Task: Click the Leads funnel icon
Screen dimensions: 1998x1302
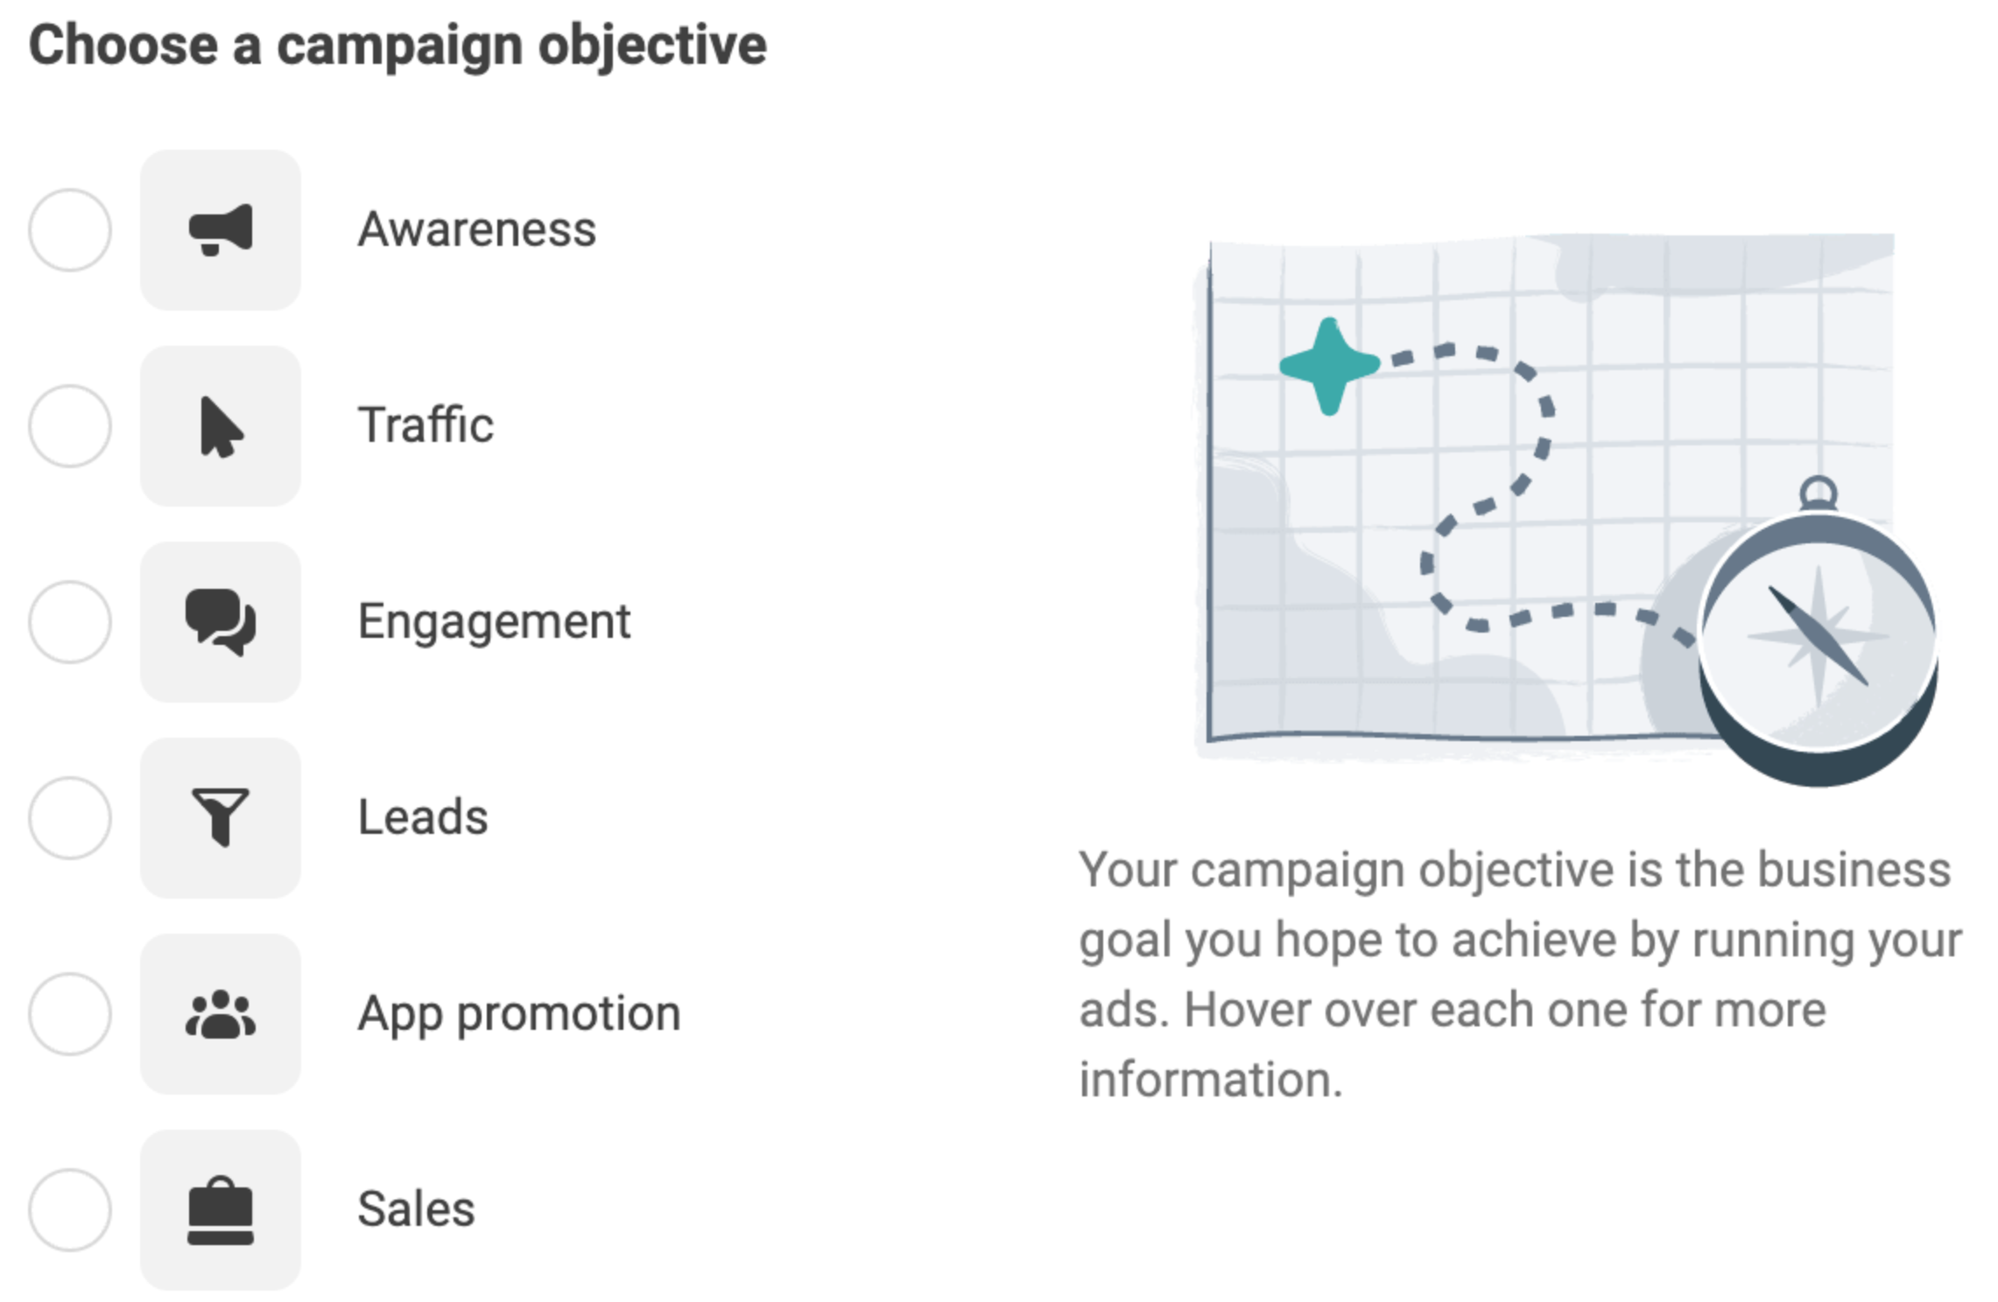Action: [x=222, y=818]
